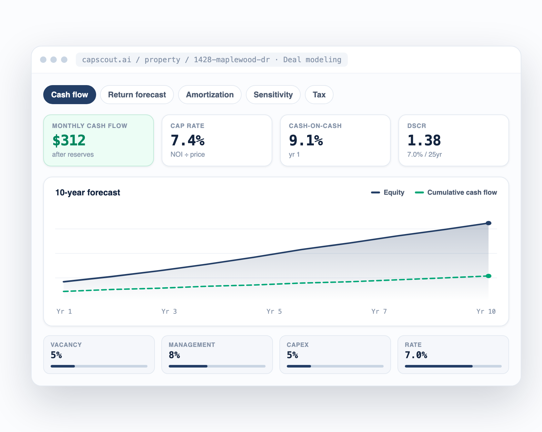This screenshot has width=542, height=432.
Task: Switch to the Tax tab
Action: click(319, 95)
